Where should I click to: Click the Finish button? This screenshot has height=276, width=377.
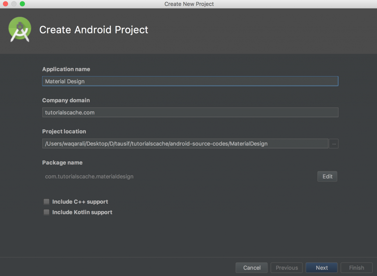tap(356, 268)
